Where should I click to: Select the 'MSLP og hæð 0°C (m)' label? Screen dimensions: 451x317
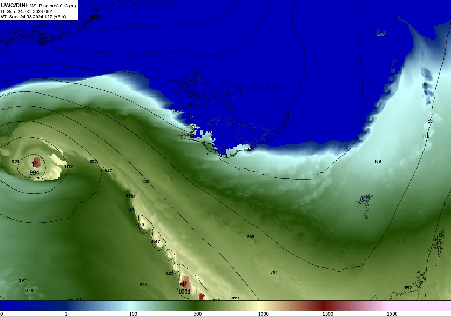click(x=52, y=6)
